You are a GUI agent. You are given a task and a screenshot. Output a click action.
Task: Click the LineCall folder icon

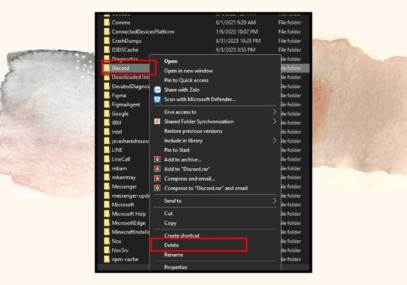pyautogui.click(x=106, y=159)
